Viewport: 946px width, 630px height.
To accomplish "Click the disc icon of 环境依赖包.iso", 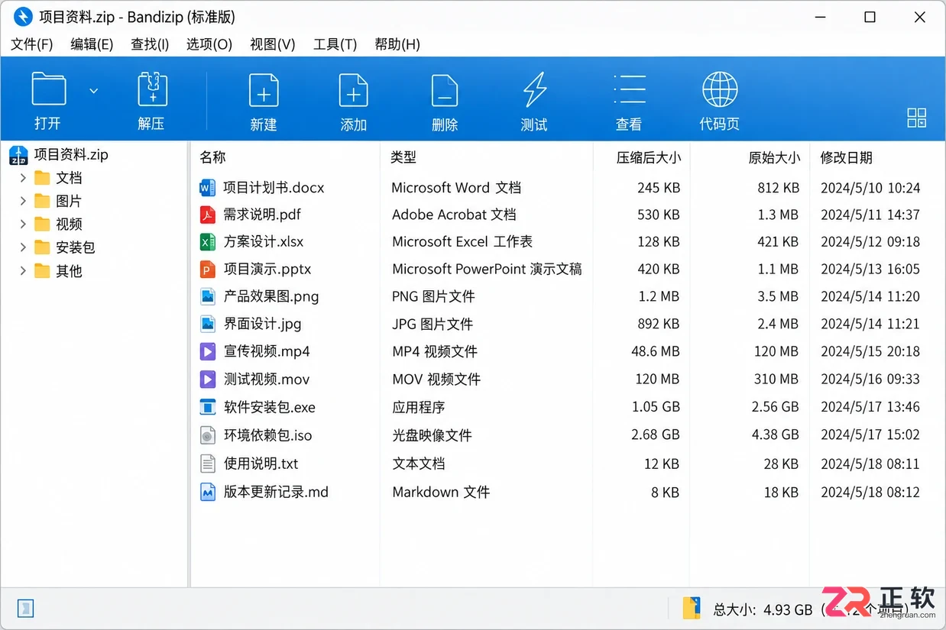I will click(207, 435).
